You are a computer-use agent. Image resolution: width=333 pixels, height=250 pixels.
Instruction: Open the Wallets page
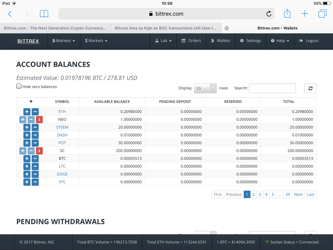[221, 41]
